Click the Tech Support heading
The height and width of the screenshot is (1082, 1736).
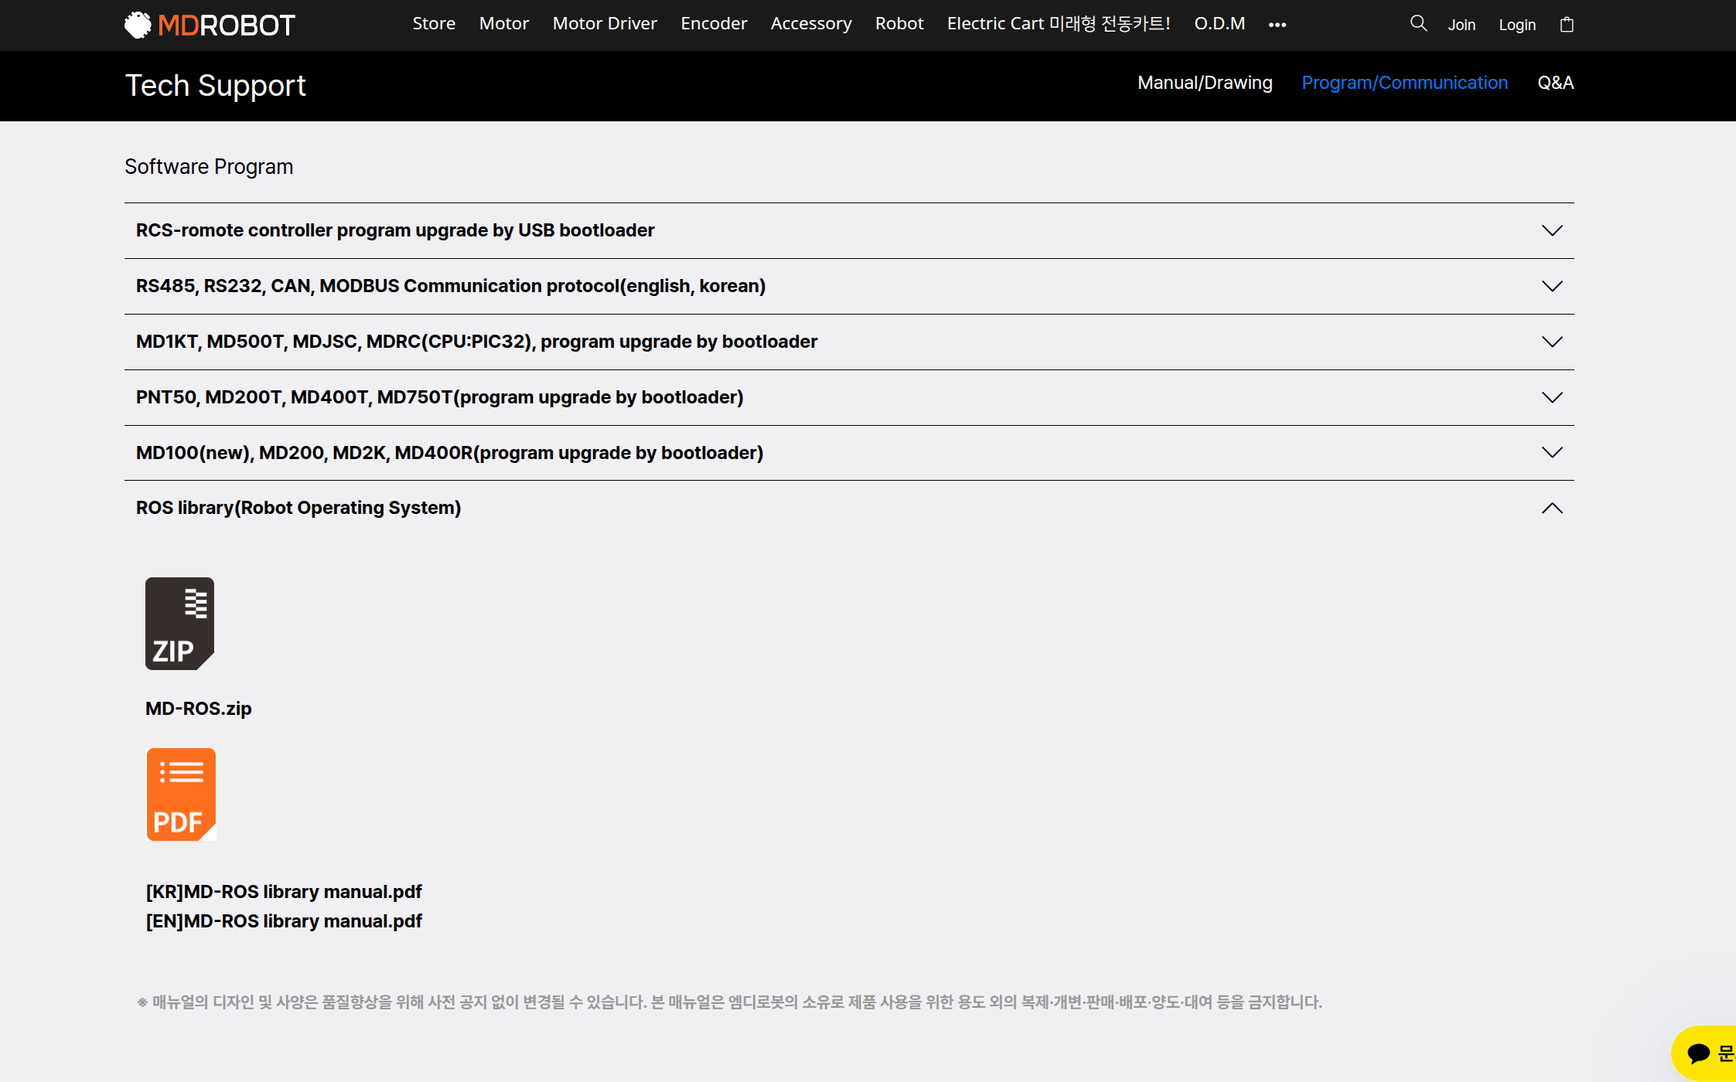tap(216, 86)
